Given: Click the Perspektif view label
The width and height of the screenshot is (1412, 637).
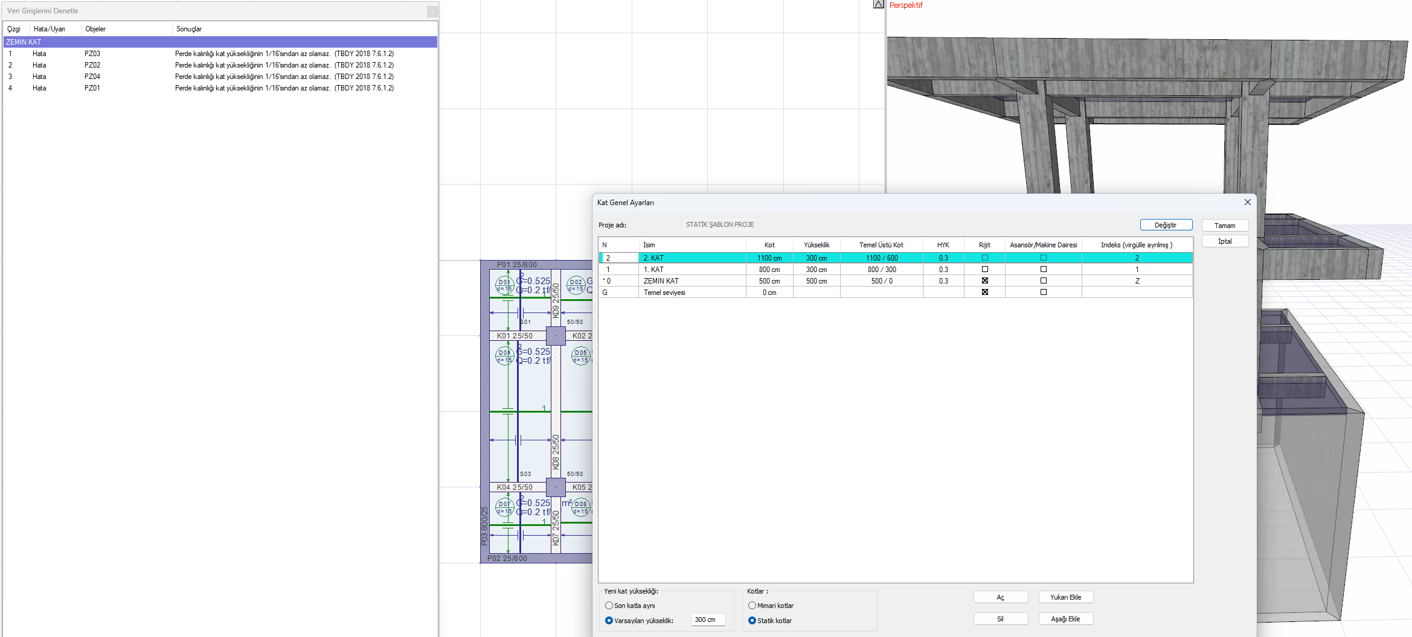Looking at the screenshot, I should pos(906,5).
